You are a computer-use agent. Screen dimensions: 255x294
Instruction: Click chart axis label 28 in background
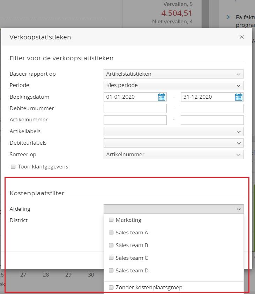tap(46, 275)
